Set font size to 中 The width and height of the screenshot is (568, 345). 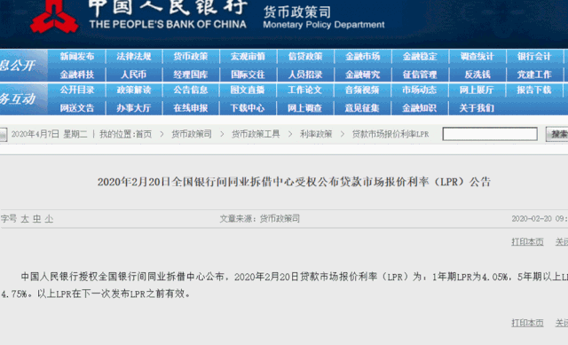[x=37, y=219]
